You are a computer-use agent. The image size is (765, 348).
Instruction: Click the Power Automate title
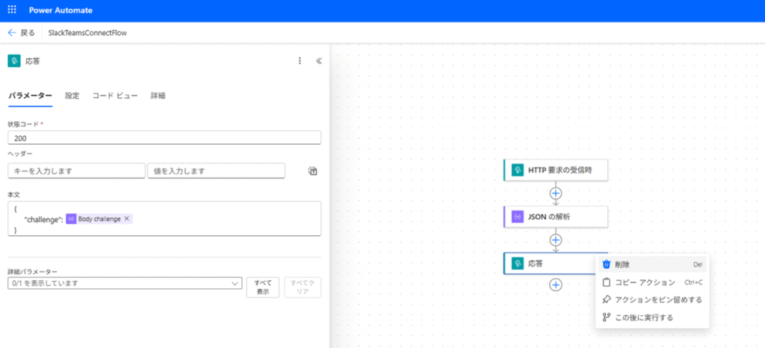(61, 10)
